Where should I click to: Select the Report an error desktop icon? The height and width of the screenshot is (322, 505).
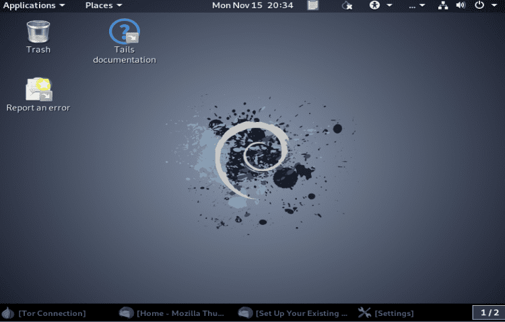coord(38,95)
